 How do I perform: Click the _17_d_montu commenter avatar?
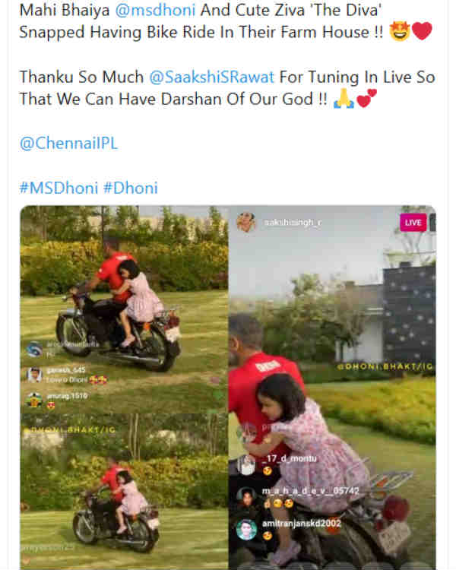click(x=246, y=465)
